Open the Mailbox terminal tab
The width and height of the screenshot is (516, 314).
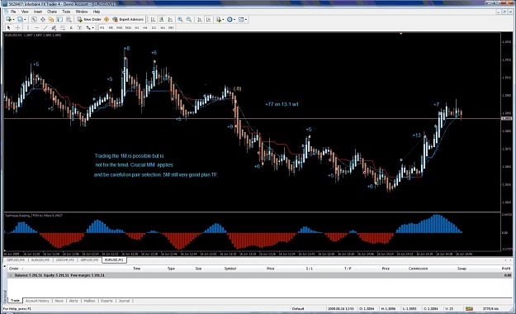coord(89,301)
